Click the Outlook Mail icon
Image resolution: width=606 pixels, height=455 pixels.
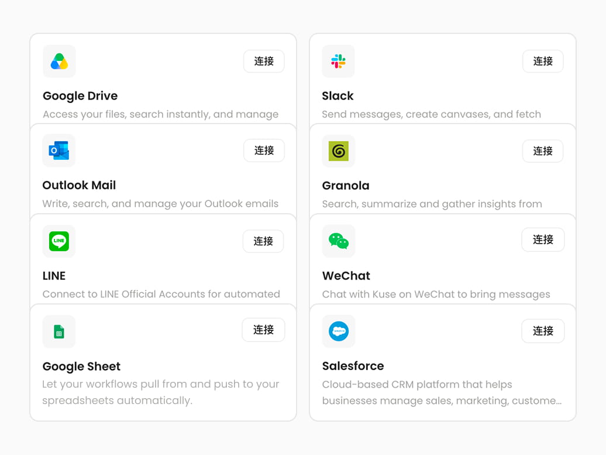(x=58, y=150)
